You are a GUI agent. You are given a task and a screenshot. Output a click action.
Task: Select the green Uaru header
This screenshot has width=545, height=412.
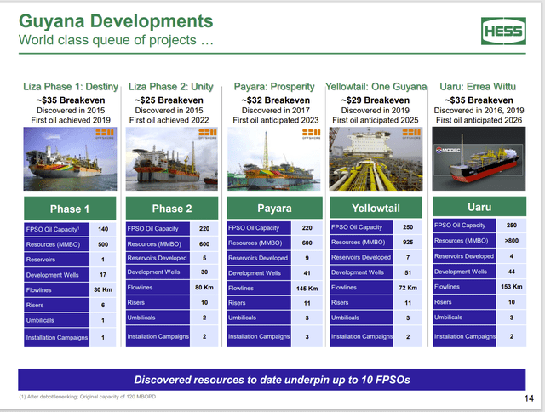click(479, 207)
